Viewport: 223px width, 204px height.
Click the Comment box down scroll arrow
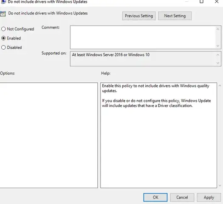(217, 45)
